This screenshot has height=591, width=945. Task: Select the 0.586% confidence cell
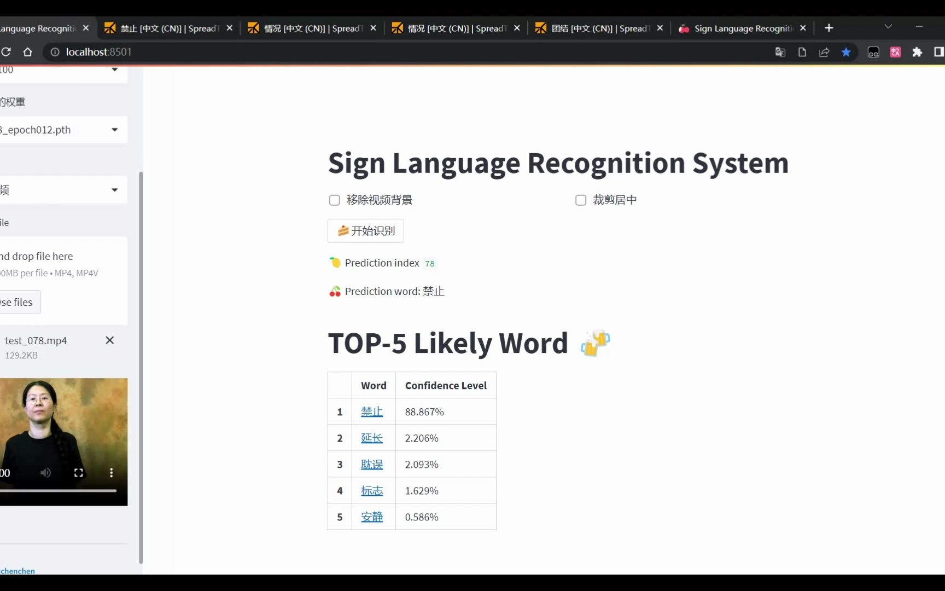(x=446, y=517)
